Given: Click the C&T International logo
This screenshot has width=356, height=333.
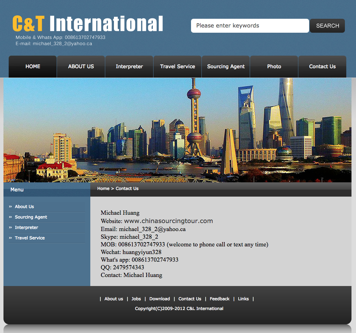Looking at the screenshot, I should point(88,24).
